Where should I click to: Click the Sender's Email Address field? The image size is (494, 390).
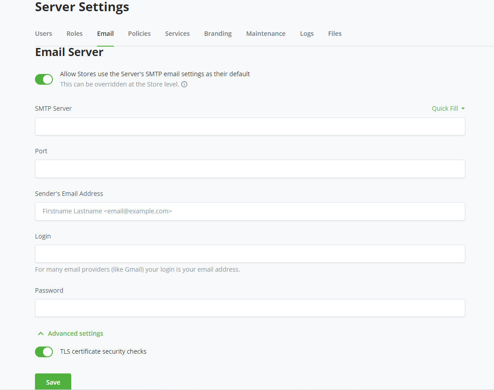250,211
